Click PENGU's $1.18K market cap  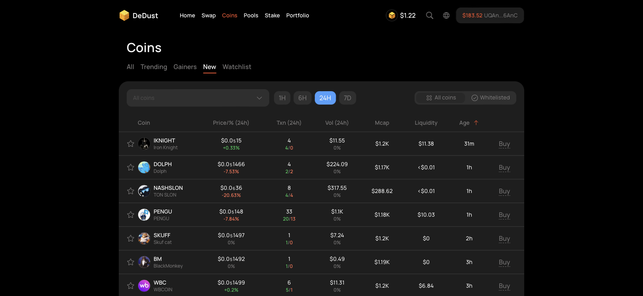(382, 215)
